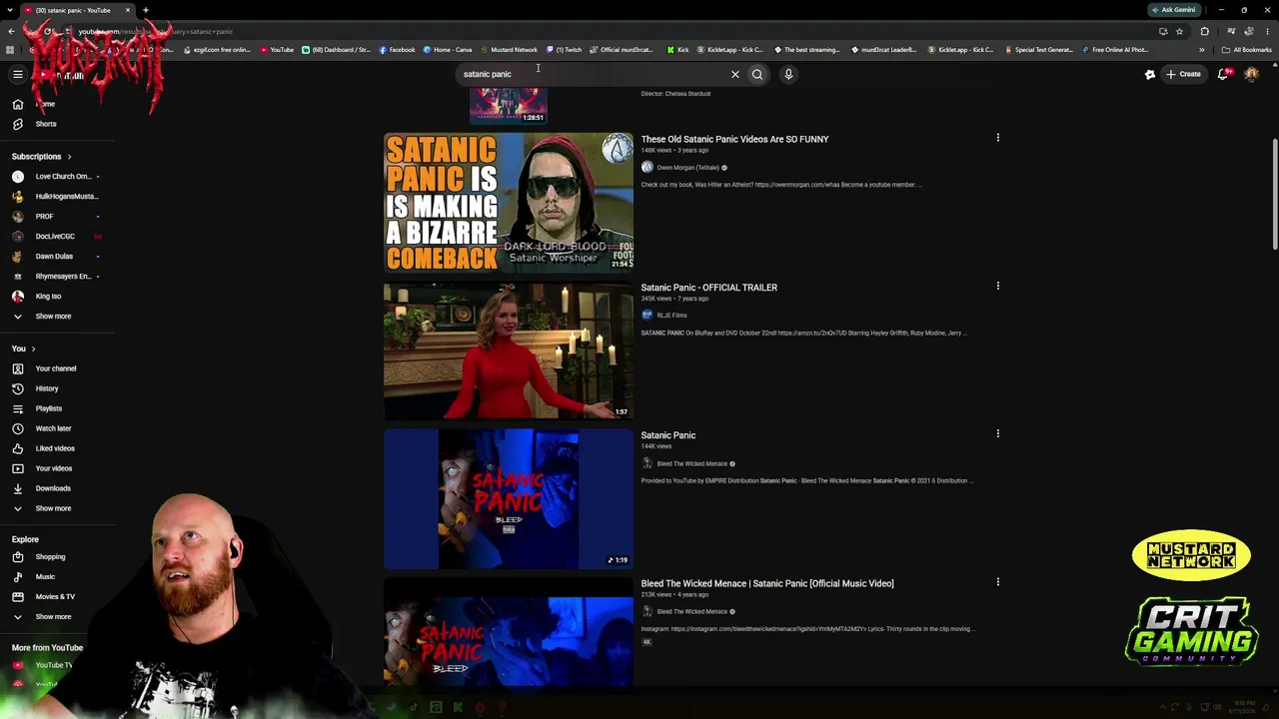
Task: Open options menu for the 144K-views Satanic Panic video
Action: tap(997, 433)
